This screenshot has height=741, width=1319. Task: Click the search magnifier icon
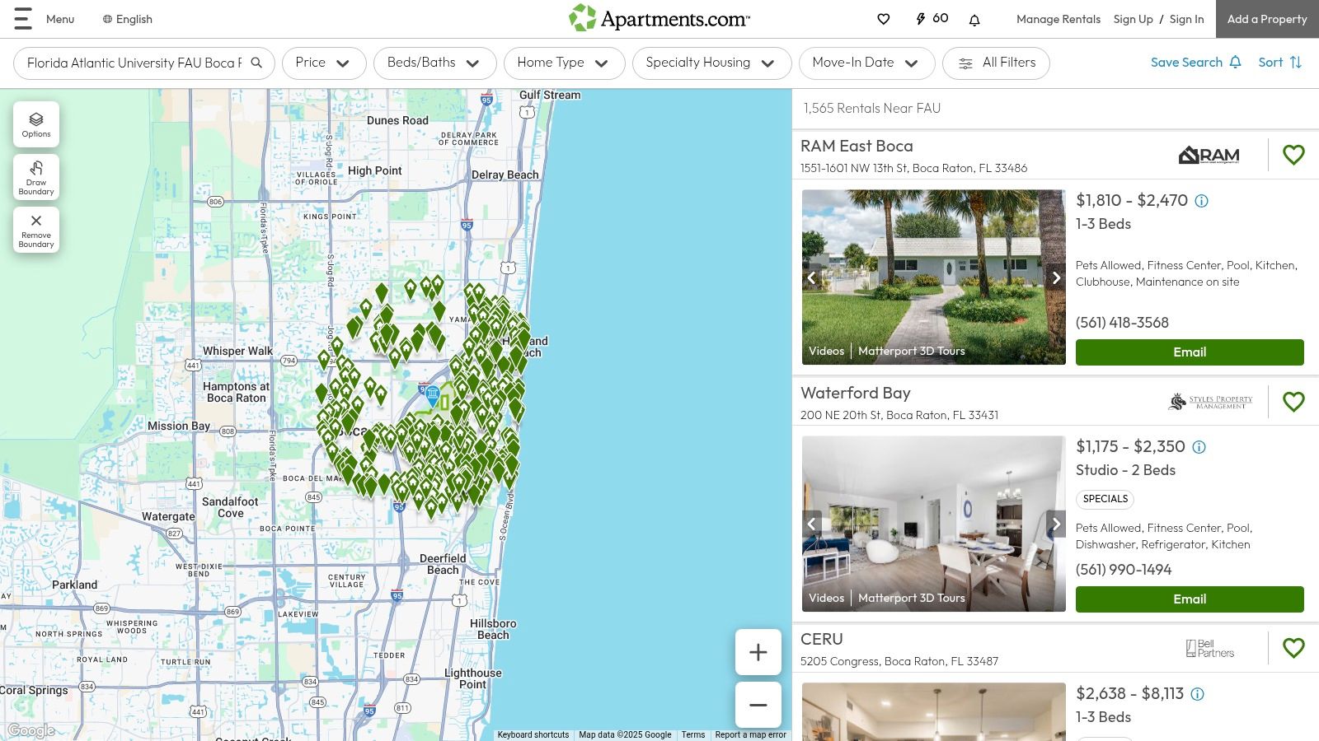click(256, 63)
